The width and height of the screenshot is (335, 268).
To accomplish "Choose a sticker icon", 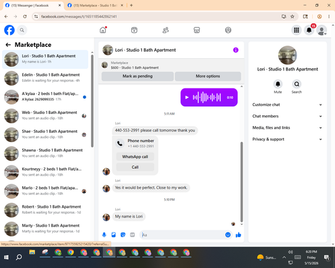I will click(123, 234).
